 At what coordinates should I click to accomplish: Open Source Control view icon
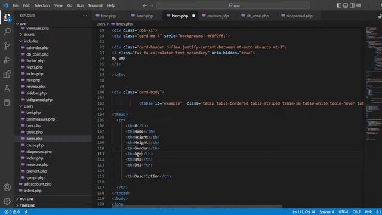[x=7, y=45]
